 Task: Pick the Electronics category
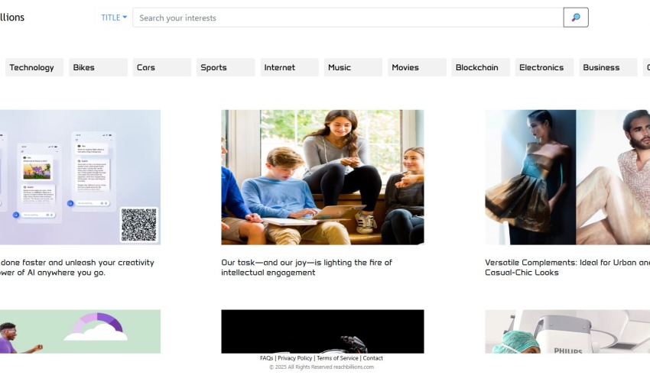point(544,67)
